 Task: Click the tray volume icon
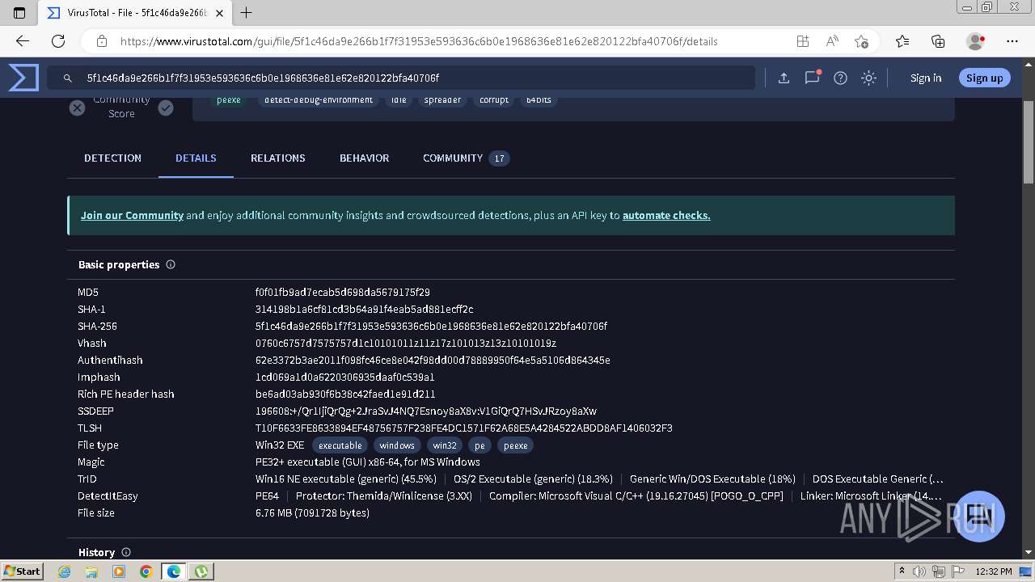click(x=921, y=571)
